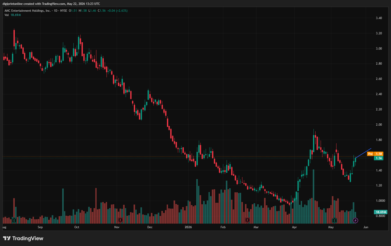The image size is (391, 246).
Task: Open the red November earnings marker
Action: click(120, 220)
